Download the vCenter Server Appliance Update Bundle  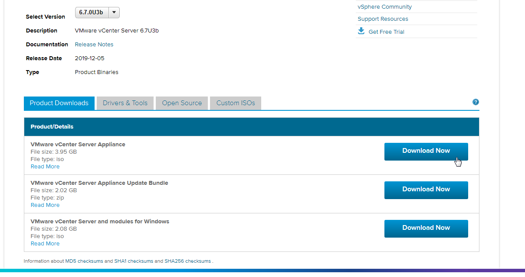[426, 190]
